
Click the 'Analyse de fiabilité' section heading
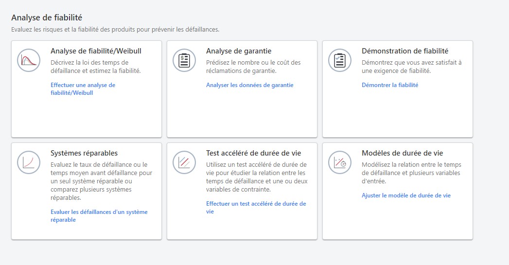46,18
